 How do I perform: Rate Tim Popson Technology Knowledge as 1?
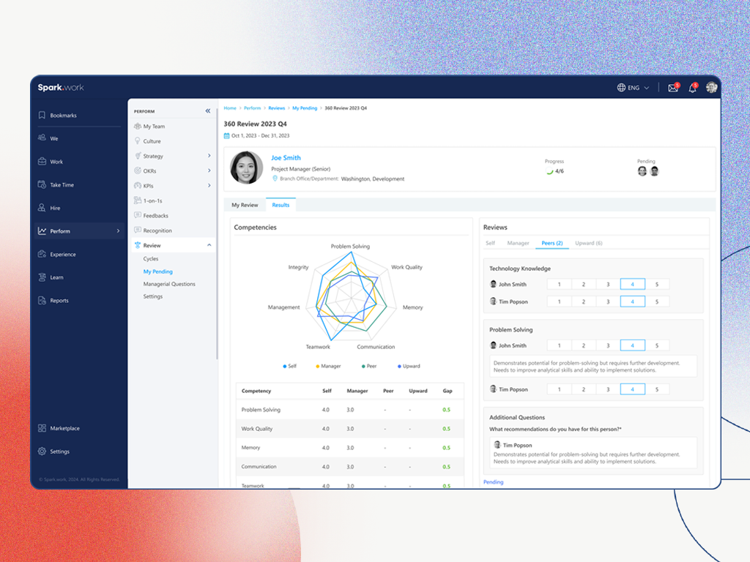[559, 301]
